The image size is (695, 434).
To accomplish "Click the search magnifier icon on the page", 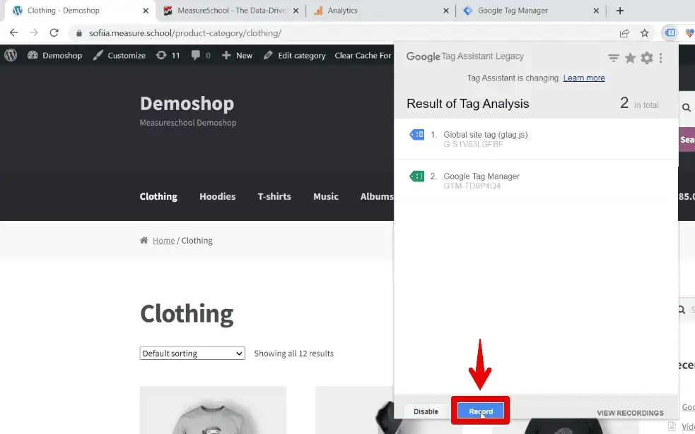I will click(x=686, y=107).
